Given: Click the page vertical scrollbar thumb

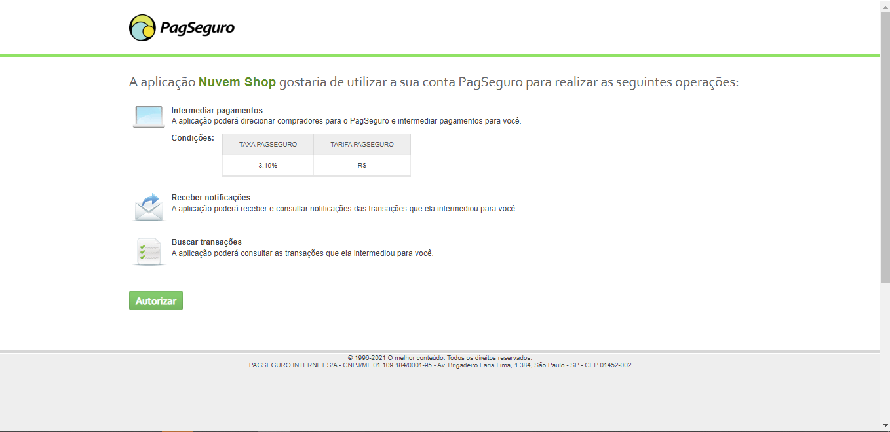Looking at the screenshot, I should [x=885, y=147].
